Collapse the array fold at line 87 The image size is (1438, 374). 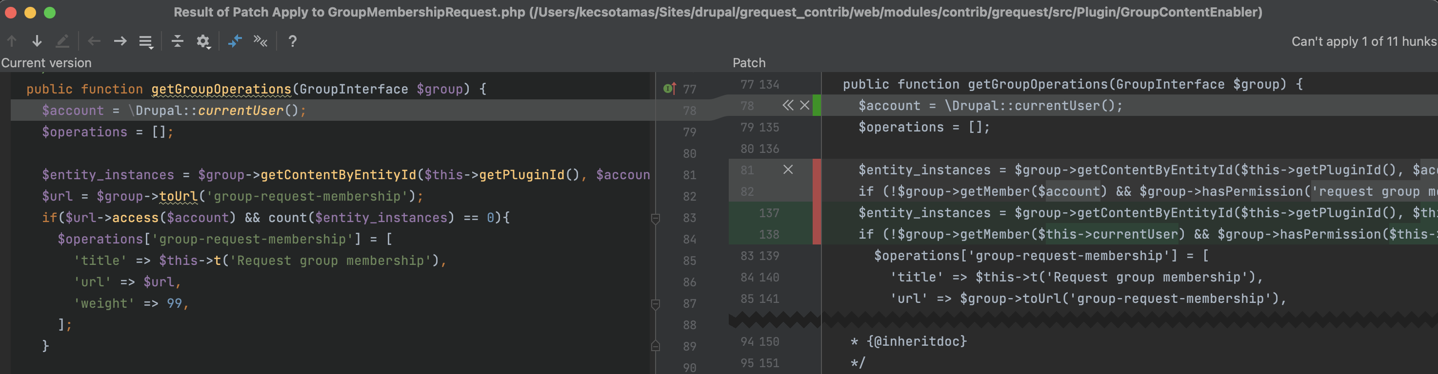(x=656, y=304)
